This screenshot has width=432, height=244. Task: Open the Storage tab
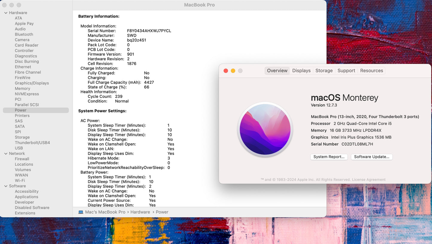pyautogui.click(x=324, y=71)
